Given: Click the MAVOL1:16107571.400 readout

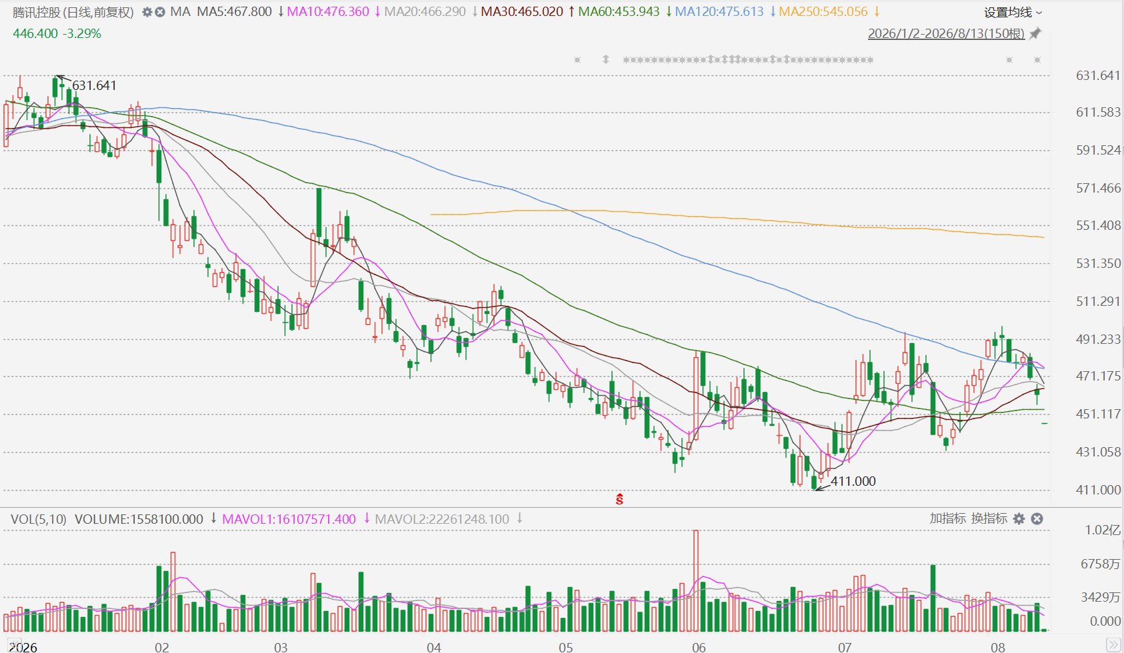Looking at the screenshot, I should [289, 519].
